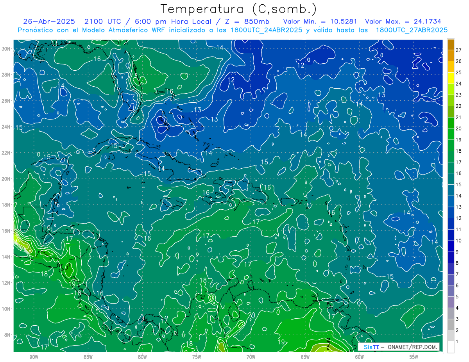Image resolution: width=469 pixels, height=362 pixels.
Task: Click the '27' label on the color bar
Action: click(458, 50)
